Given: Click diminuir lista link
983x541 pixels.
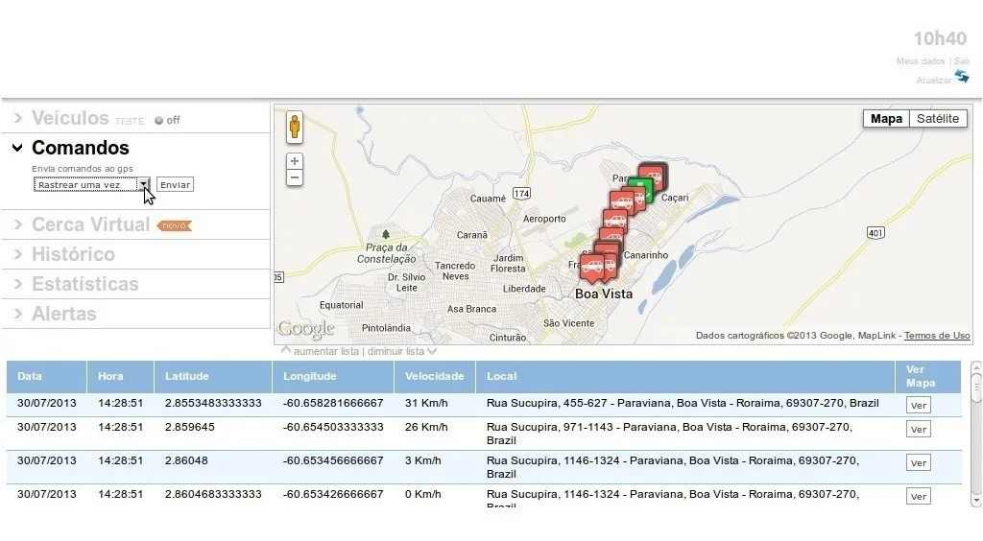Looking at the screenshot, I should [396, 351].
